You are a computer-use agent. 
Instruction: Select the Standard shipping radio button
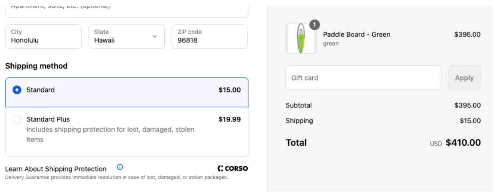click(17, 90)
